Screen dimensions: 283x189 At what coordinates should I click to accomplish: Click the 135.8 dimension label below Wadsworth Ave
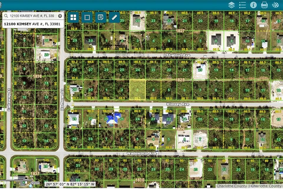pyautogui.click(x=77, y=160)
